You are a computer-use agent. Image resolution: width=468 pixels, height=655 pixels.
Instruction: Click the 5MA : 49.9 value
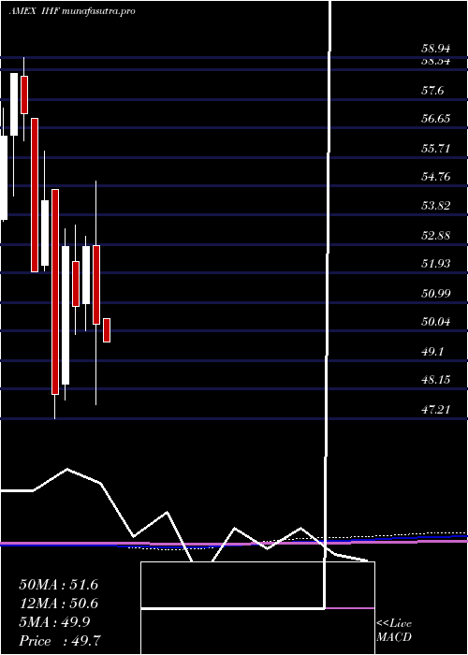[54, 622]
